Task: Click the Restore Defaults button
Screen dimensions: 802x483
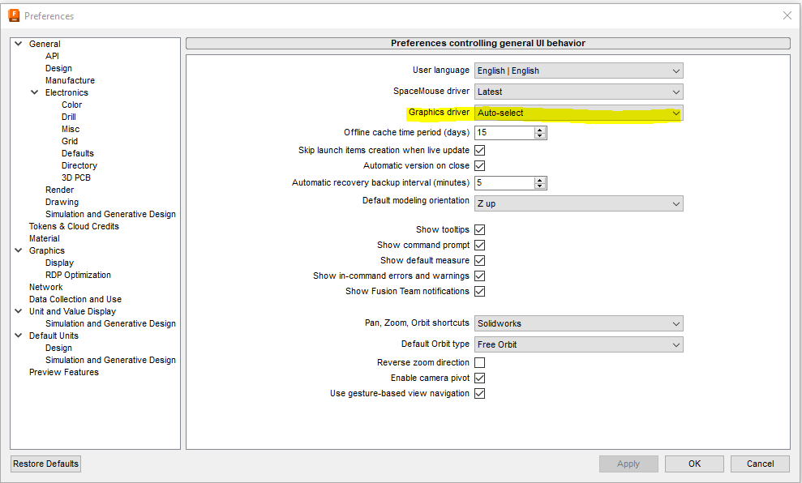Action: tap(45, 464)
